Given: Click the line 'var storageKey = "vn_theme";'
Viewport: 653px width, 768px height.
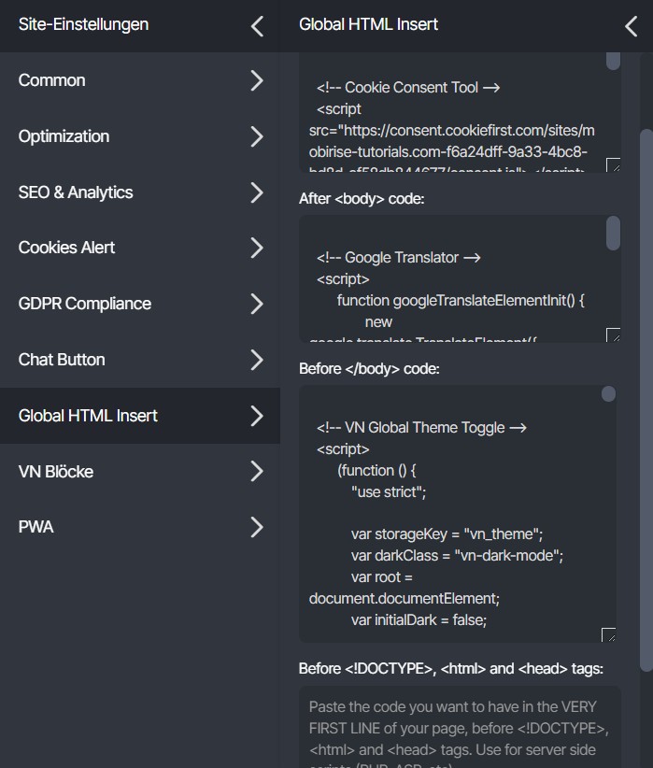Looking at the screenshot, I should (447, 533).
